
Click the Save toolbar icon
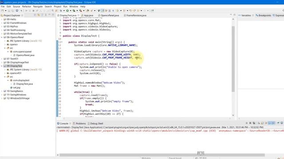[x=9, y=11]
